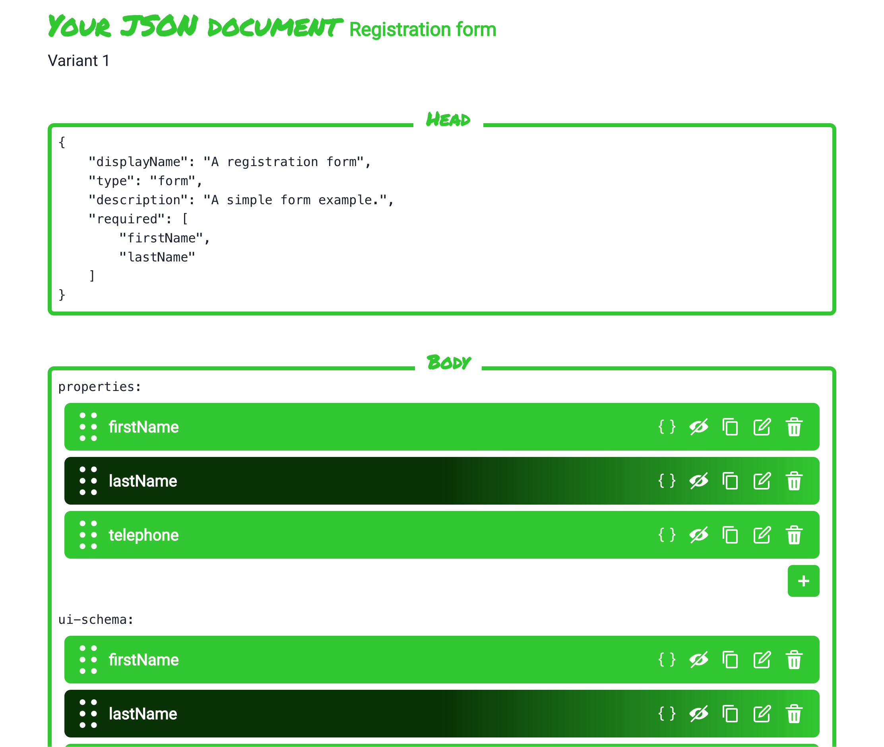
Task: Toggle visibility of telephone property
Action: 698,535
